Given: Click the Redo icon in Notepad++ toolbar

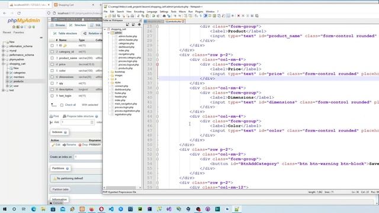Looking at the screenshot, I should [x=158, y=16].
